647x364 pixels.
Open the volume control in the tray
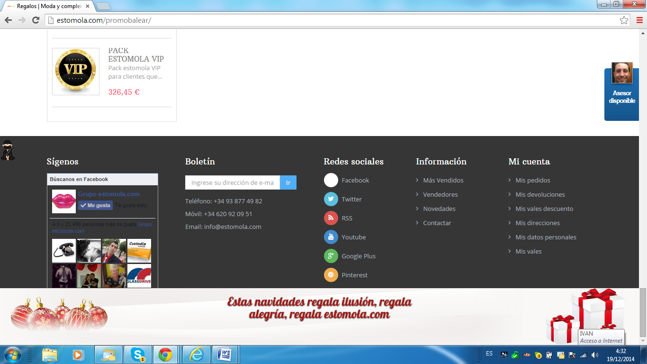(x=595, y=355)
